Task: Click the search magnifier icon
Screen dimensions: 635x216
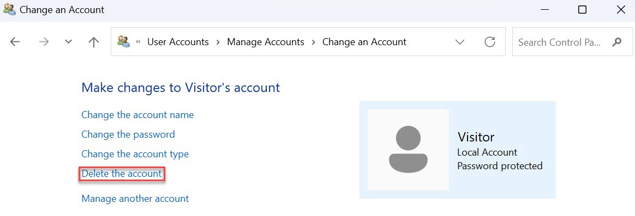Action: coord(617,41)
